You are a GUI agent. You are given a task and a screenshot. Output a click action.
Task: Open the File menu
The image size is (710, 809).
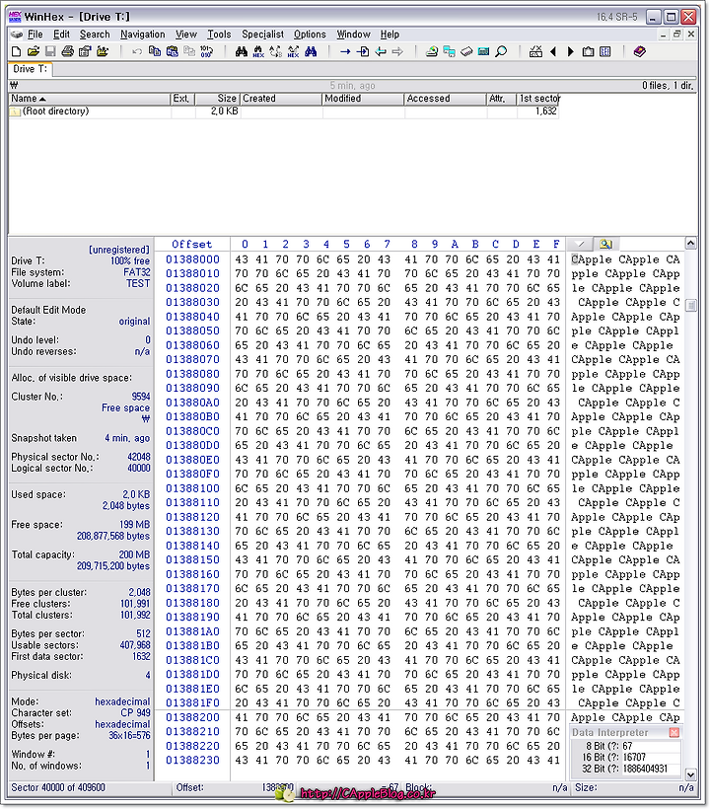pyautogui.click(x=35, y=35)
